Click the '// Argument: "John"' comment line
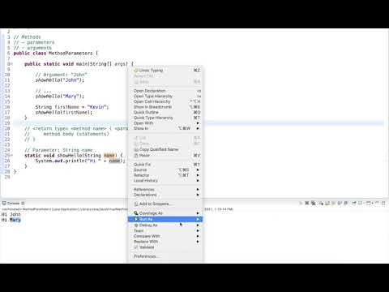The height and width of the screenshot is (292, 389). click(61, 75)
